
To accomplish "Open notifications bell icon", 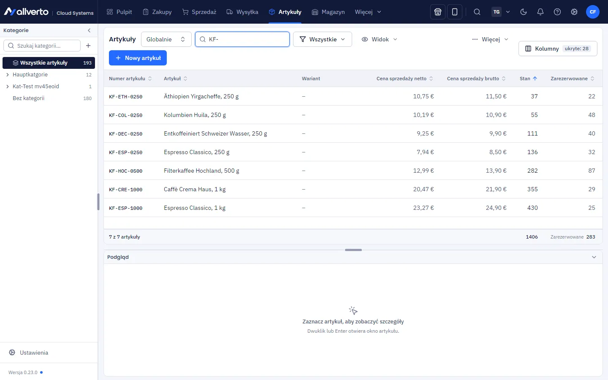I will pyautogui.click(x=540, y=12).
